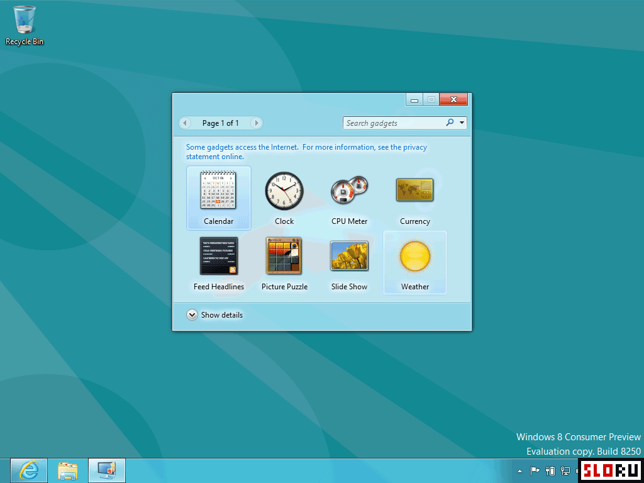Select the Picture Puzzle gadget

(x=284, y=263)
